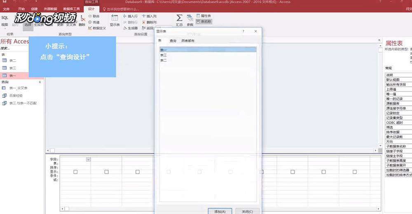412x214 pixels.
Task: Close the Show Table dialog with X
Action: [x=256, y=31]
